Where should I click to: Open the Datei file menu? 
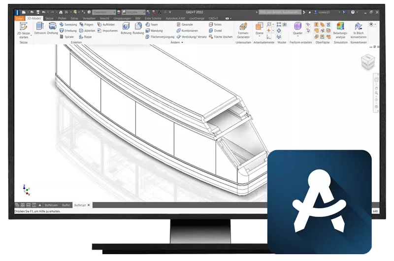[19, 18]
